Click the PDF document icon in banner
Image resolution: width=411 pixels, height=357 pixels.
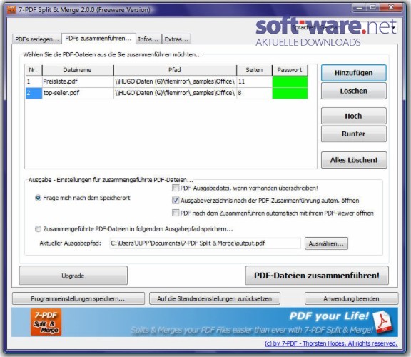coord(383,321)
